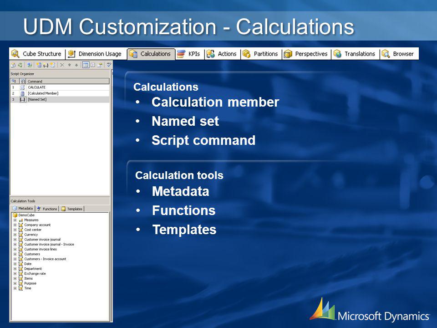This screenshot has width=437, height=328.
Task: Create a New Script Command
Action: point(53,65)
